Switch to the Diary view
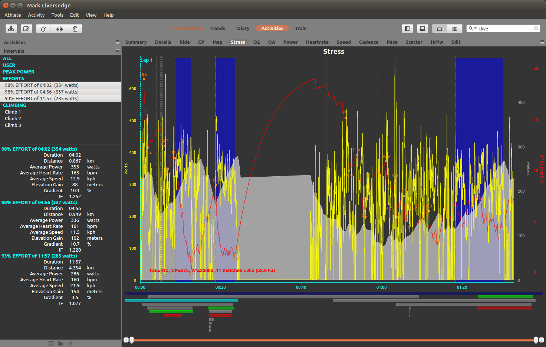 243,29
